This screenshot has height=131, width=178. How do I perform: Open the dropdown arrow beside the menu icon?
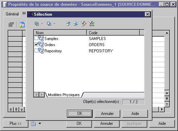pyautogui.click(x=40, y=123)
